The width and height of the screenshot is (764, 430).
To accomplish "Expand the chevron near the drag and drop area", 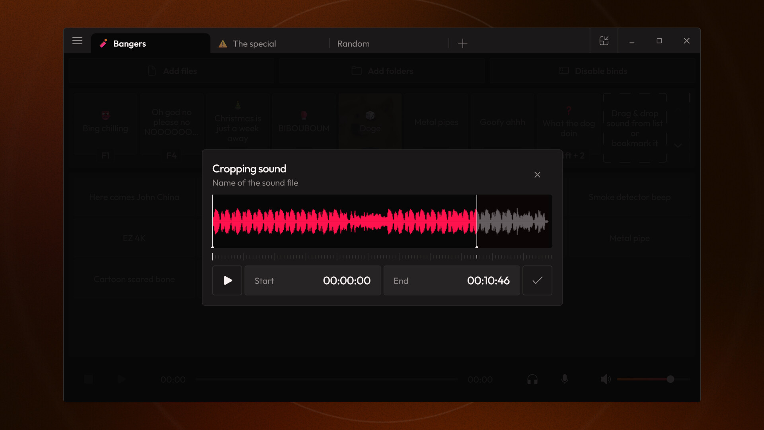I will 678,146.
